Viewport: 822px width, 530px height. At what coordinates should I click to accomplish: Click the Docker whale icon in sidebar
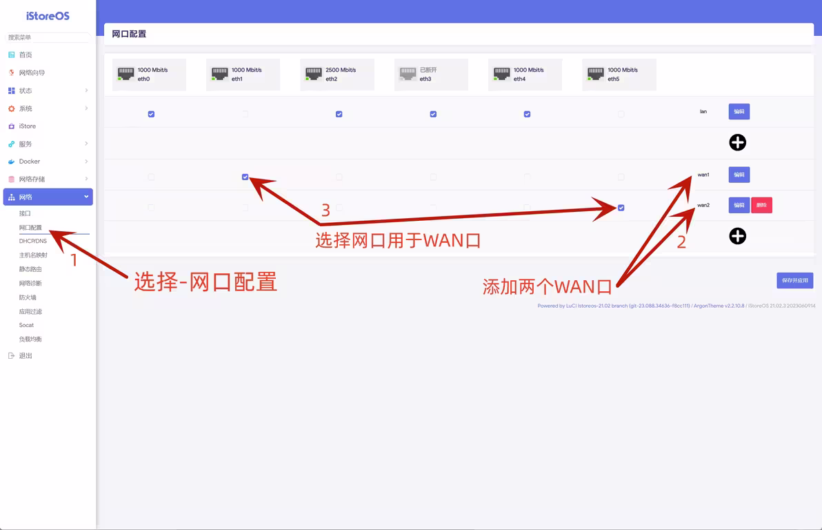(11, 161)
